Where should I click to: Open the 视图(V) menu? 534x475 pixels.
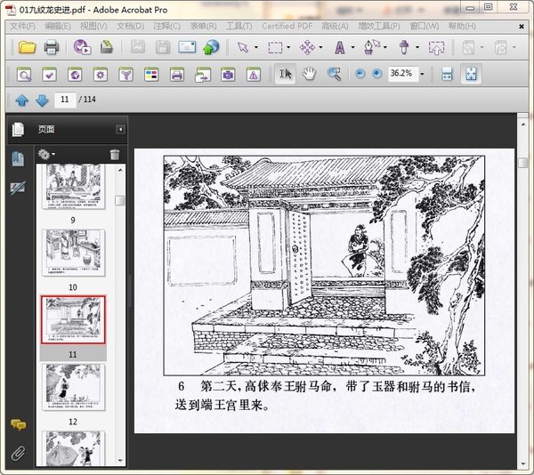pyautogui.click(x=93, y=26)
